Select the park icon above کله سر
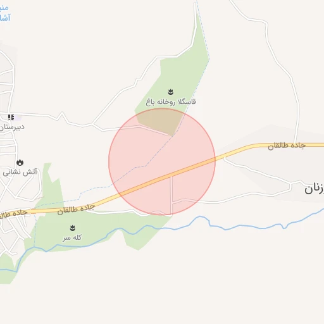 pyautogui.click(x=73, y=228)
